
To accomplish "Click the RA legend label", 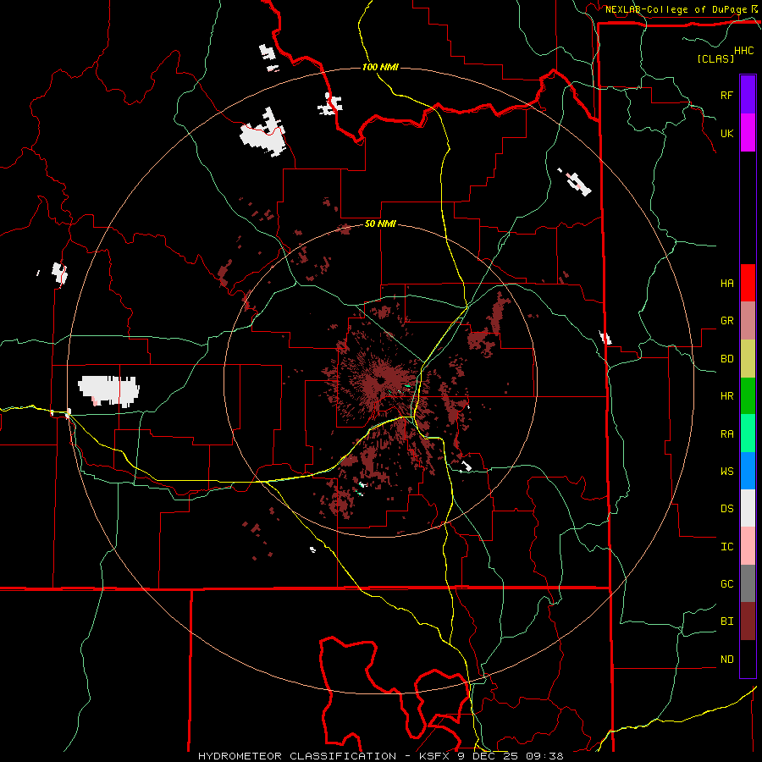I will pos(726,434).
